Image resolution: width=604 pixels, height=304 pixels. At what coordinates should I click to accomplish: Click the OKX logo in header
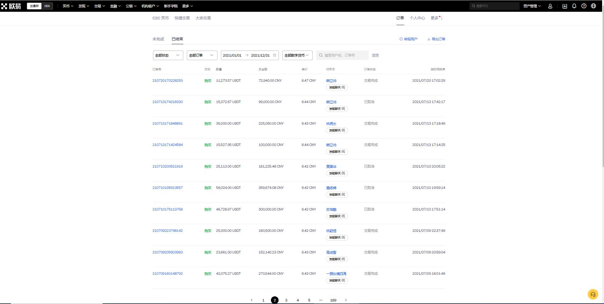click(11, 6)
